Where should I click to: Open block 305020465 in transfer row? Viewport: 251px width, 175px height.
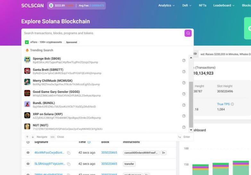109,164
